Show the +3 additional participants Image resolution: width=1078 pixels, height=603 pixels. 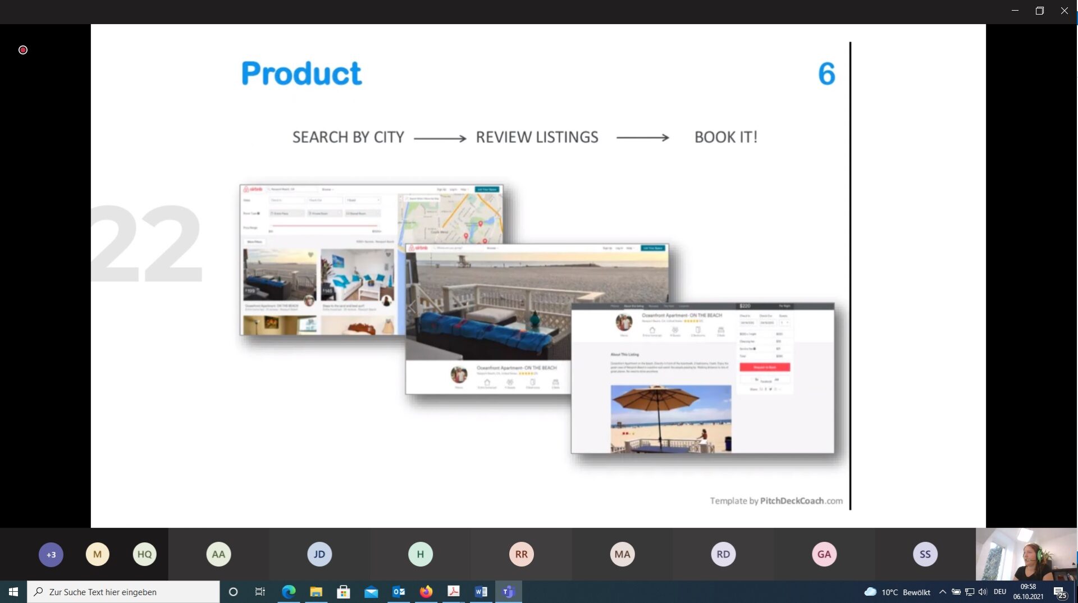(x=51, y=555)
